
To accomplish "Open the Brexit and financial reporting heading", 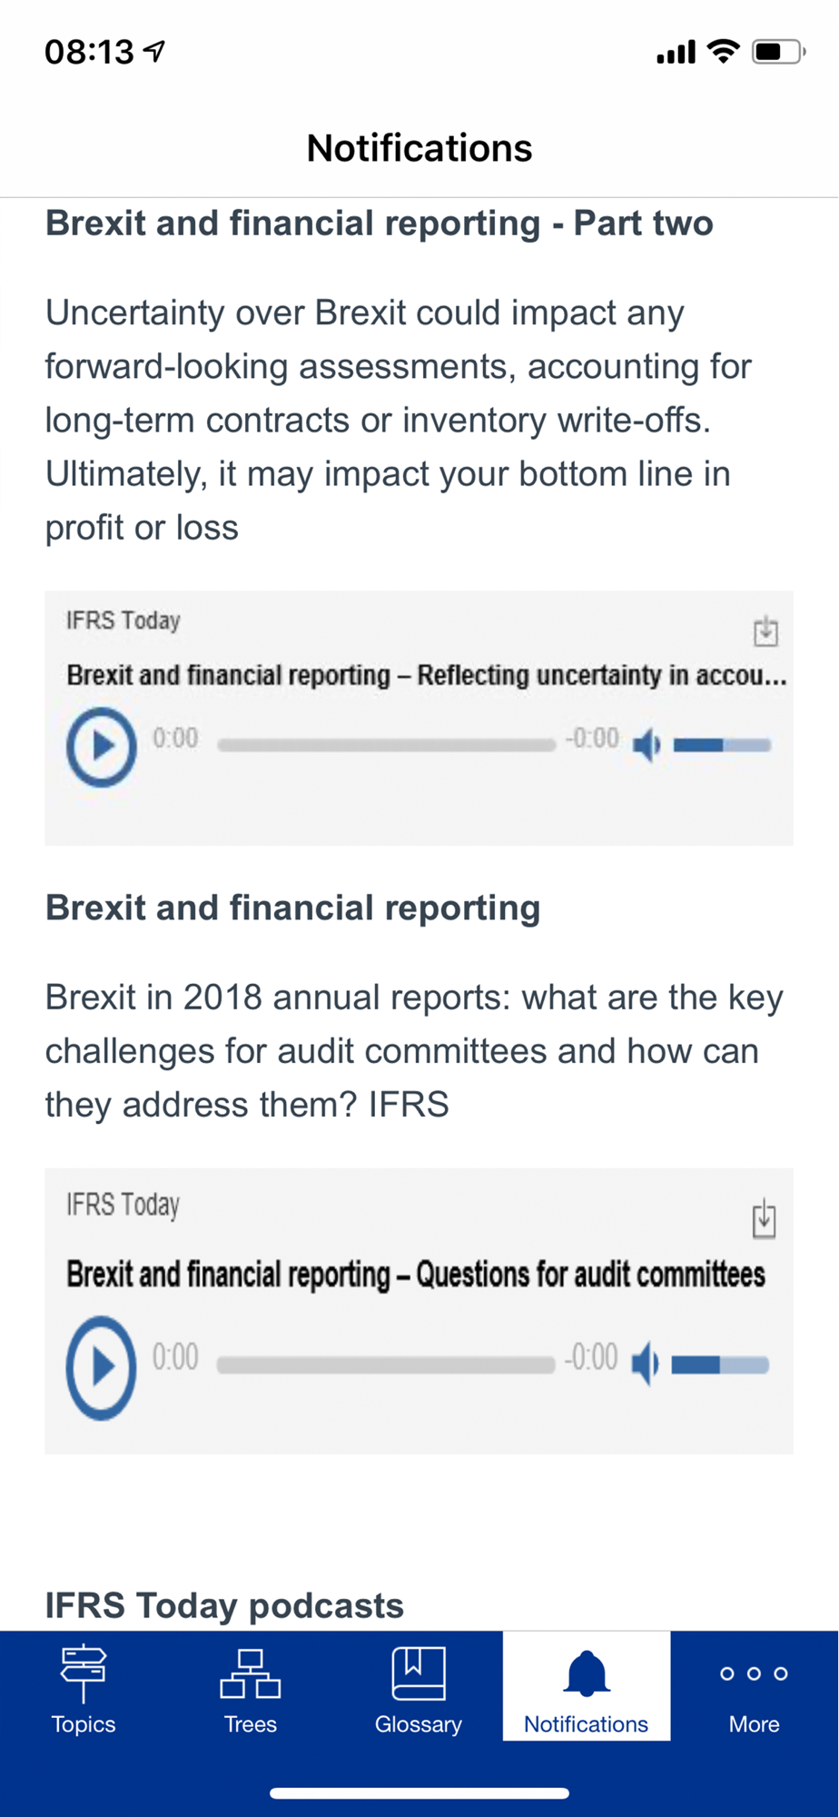I will tap(293, 908).
